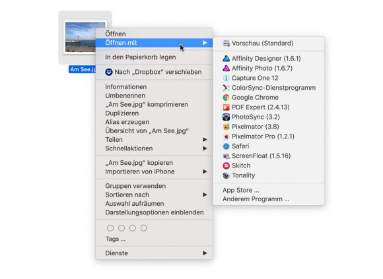383x279 pixels.
Task: Open image in Google Chrome icon
Action: pyautogui.click(x=226, y=98)
